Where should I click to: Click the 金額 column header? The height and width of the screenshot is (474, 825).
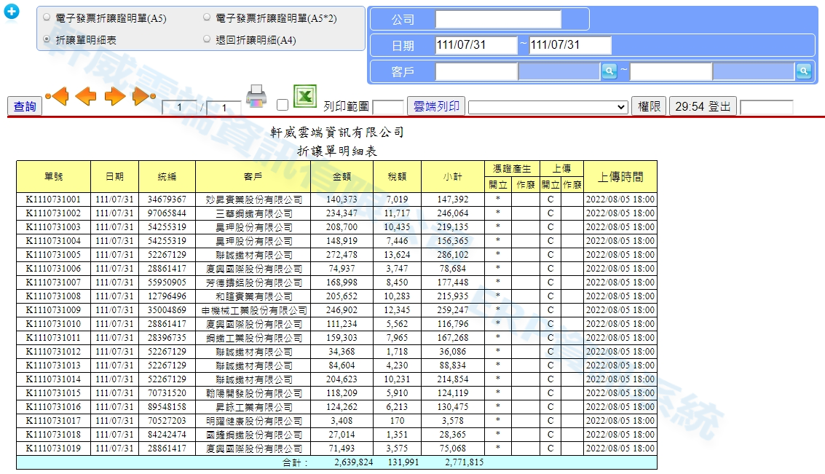coord(342,176)
